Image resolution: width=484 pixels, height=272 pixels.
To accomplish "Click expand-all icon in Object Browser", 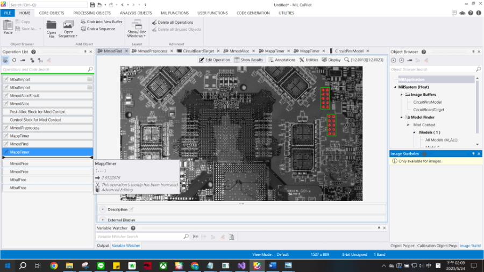I will tap(393, 60).
